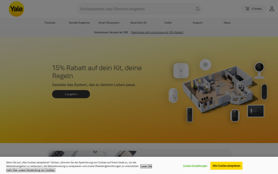The height and width of the screenshot is (174, 278).
Task: Follow the 10% Rabatt registration link
Action: [157, 32]
